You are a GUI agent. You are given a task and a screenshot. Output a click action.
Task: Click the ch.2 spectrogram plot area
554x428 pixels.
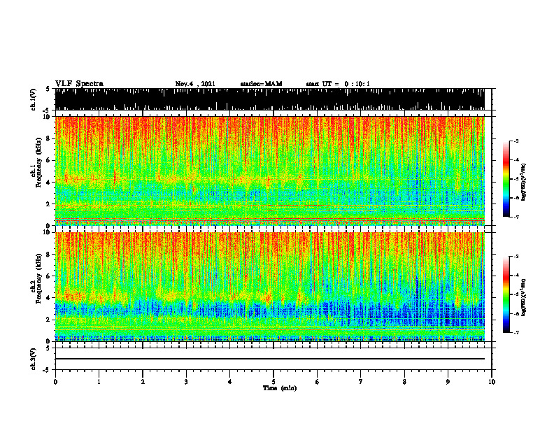pyautogui.click(x=270, y=287)
